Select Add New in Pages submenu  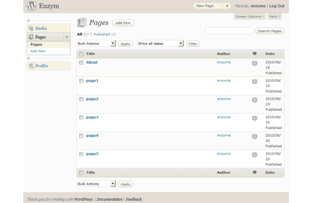click(38, 51)
